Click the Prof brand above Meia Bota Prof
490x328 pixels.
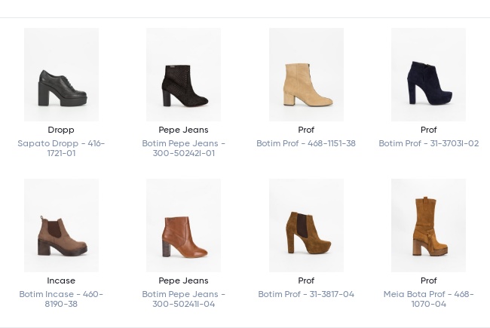click(x=428, y=280)
